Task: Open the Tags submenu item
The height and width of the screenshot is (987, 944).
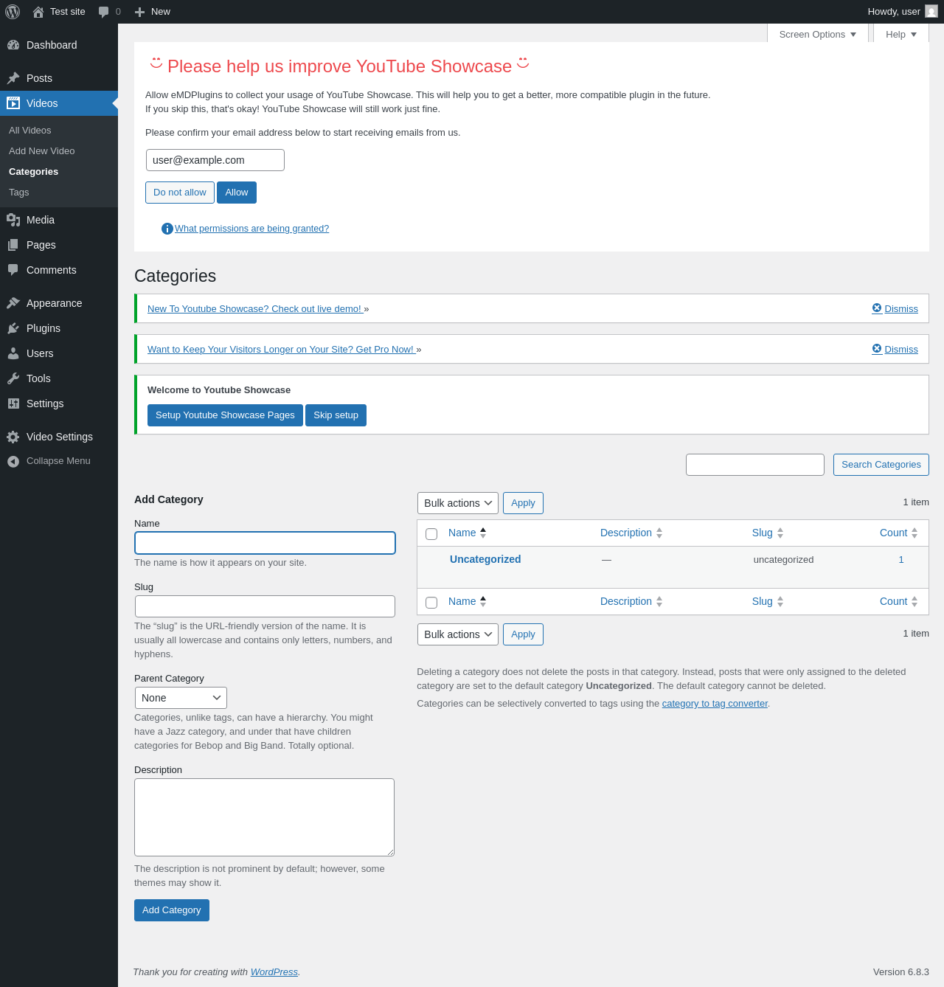Action: click(x=19, y=193)
